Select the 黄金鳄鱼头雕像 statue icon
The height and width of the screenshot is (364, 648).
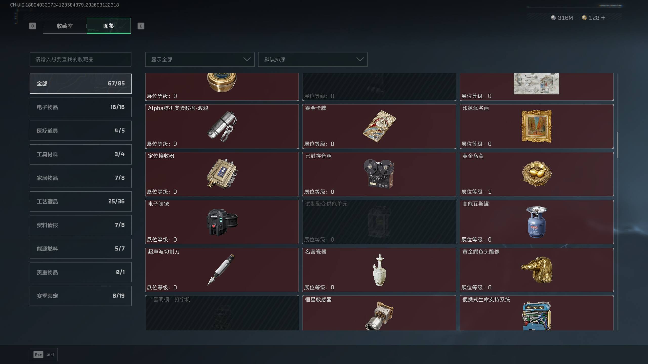point(536,270)
